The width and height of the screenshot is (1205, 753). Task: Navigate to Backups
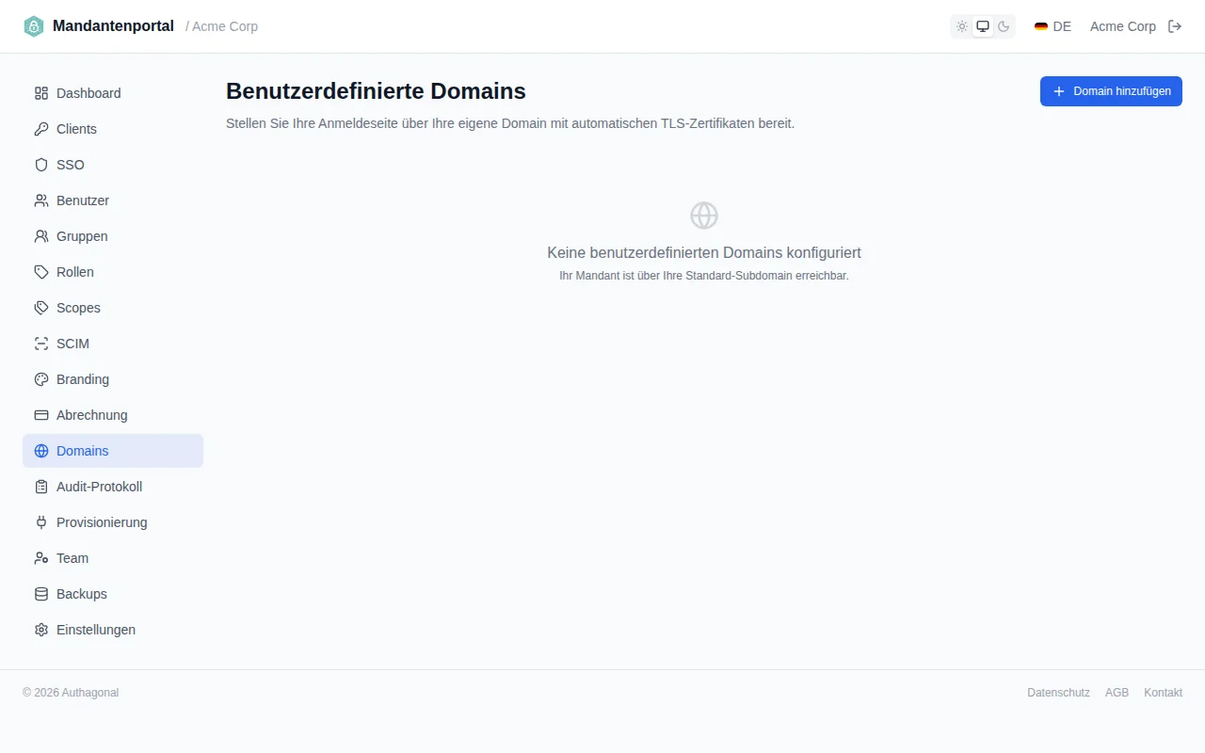113,594
